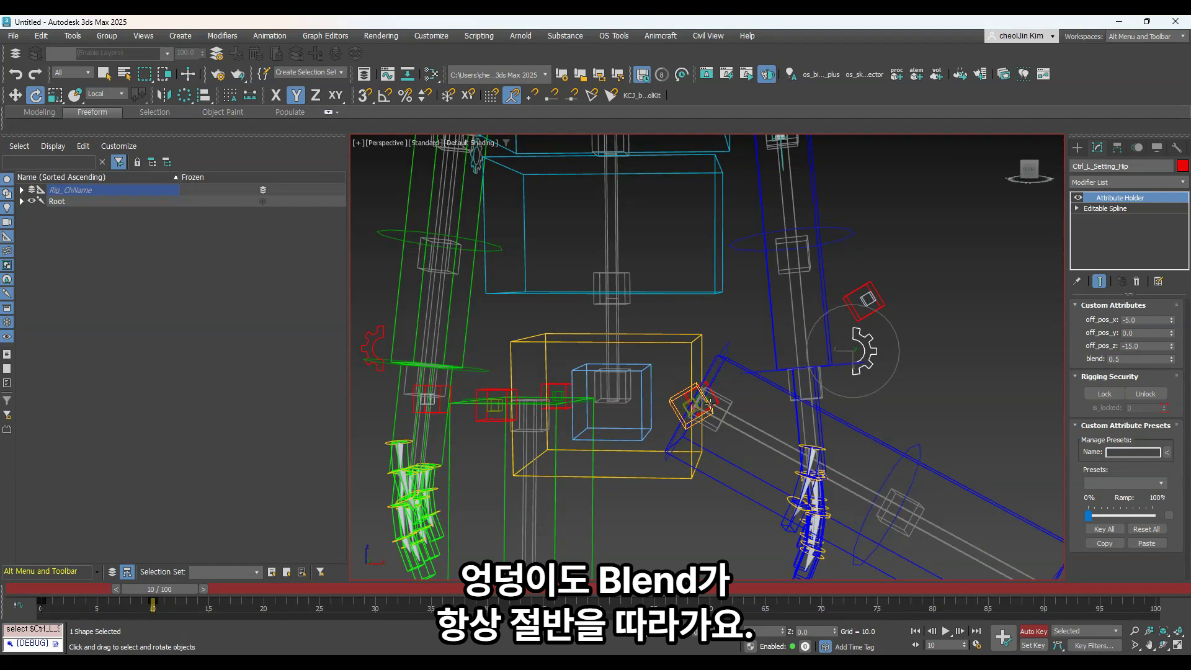
Task: Open the Local coordinate system dropdown
Action: [106, 94]
